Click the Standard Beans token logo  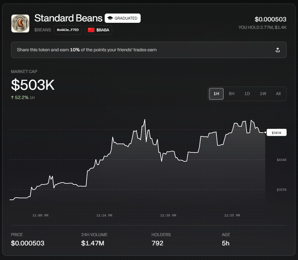(20, 24)
